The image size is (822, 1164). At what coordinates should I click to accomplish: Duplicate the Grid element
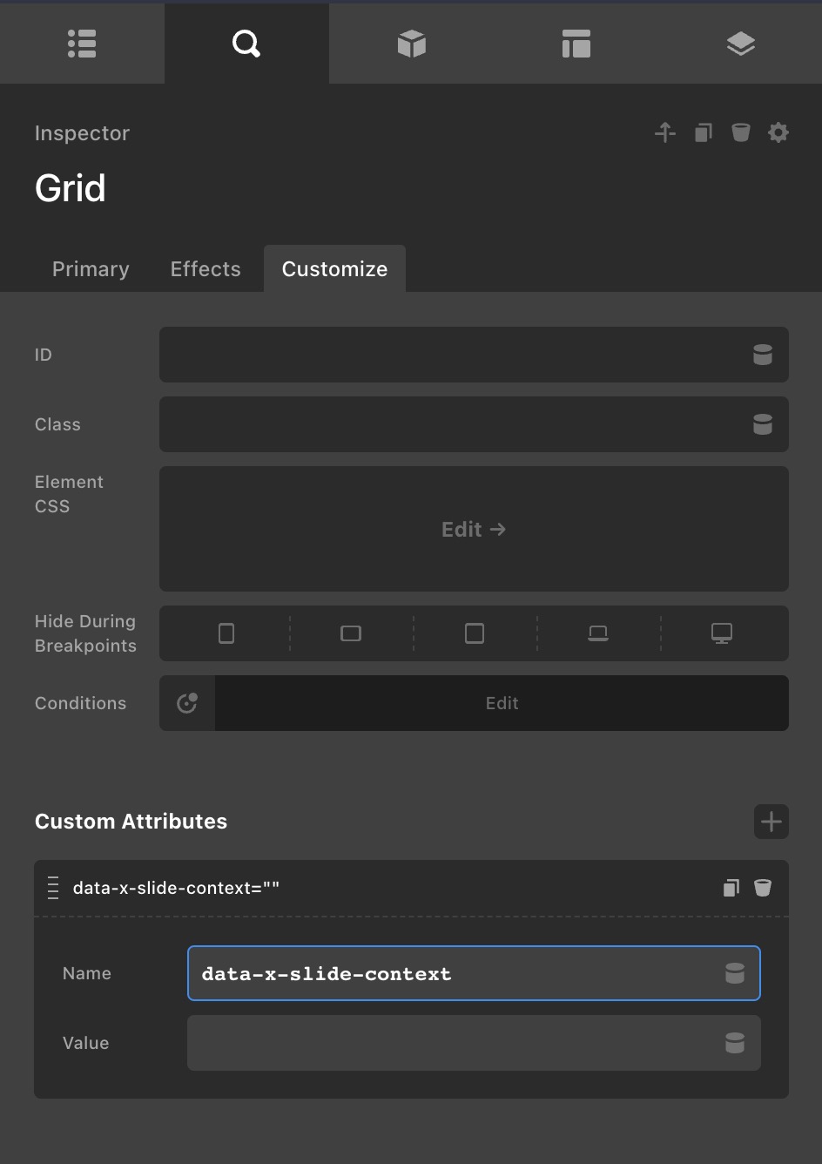pos(703,132)
